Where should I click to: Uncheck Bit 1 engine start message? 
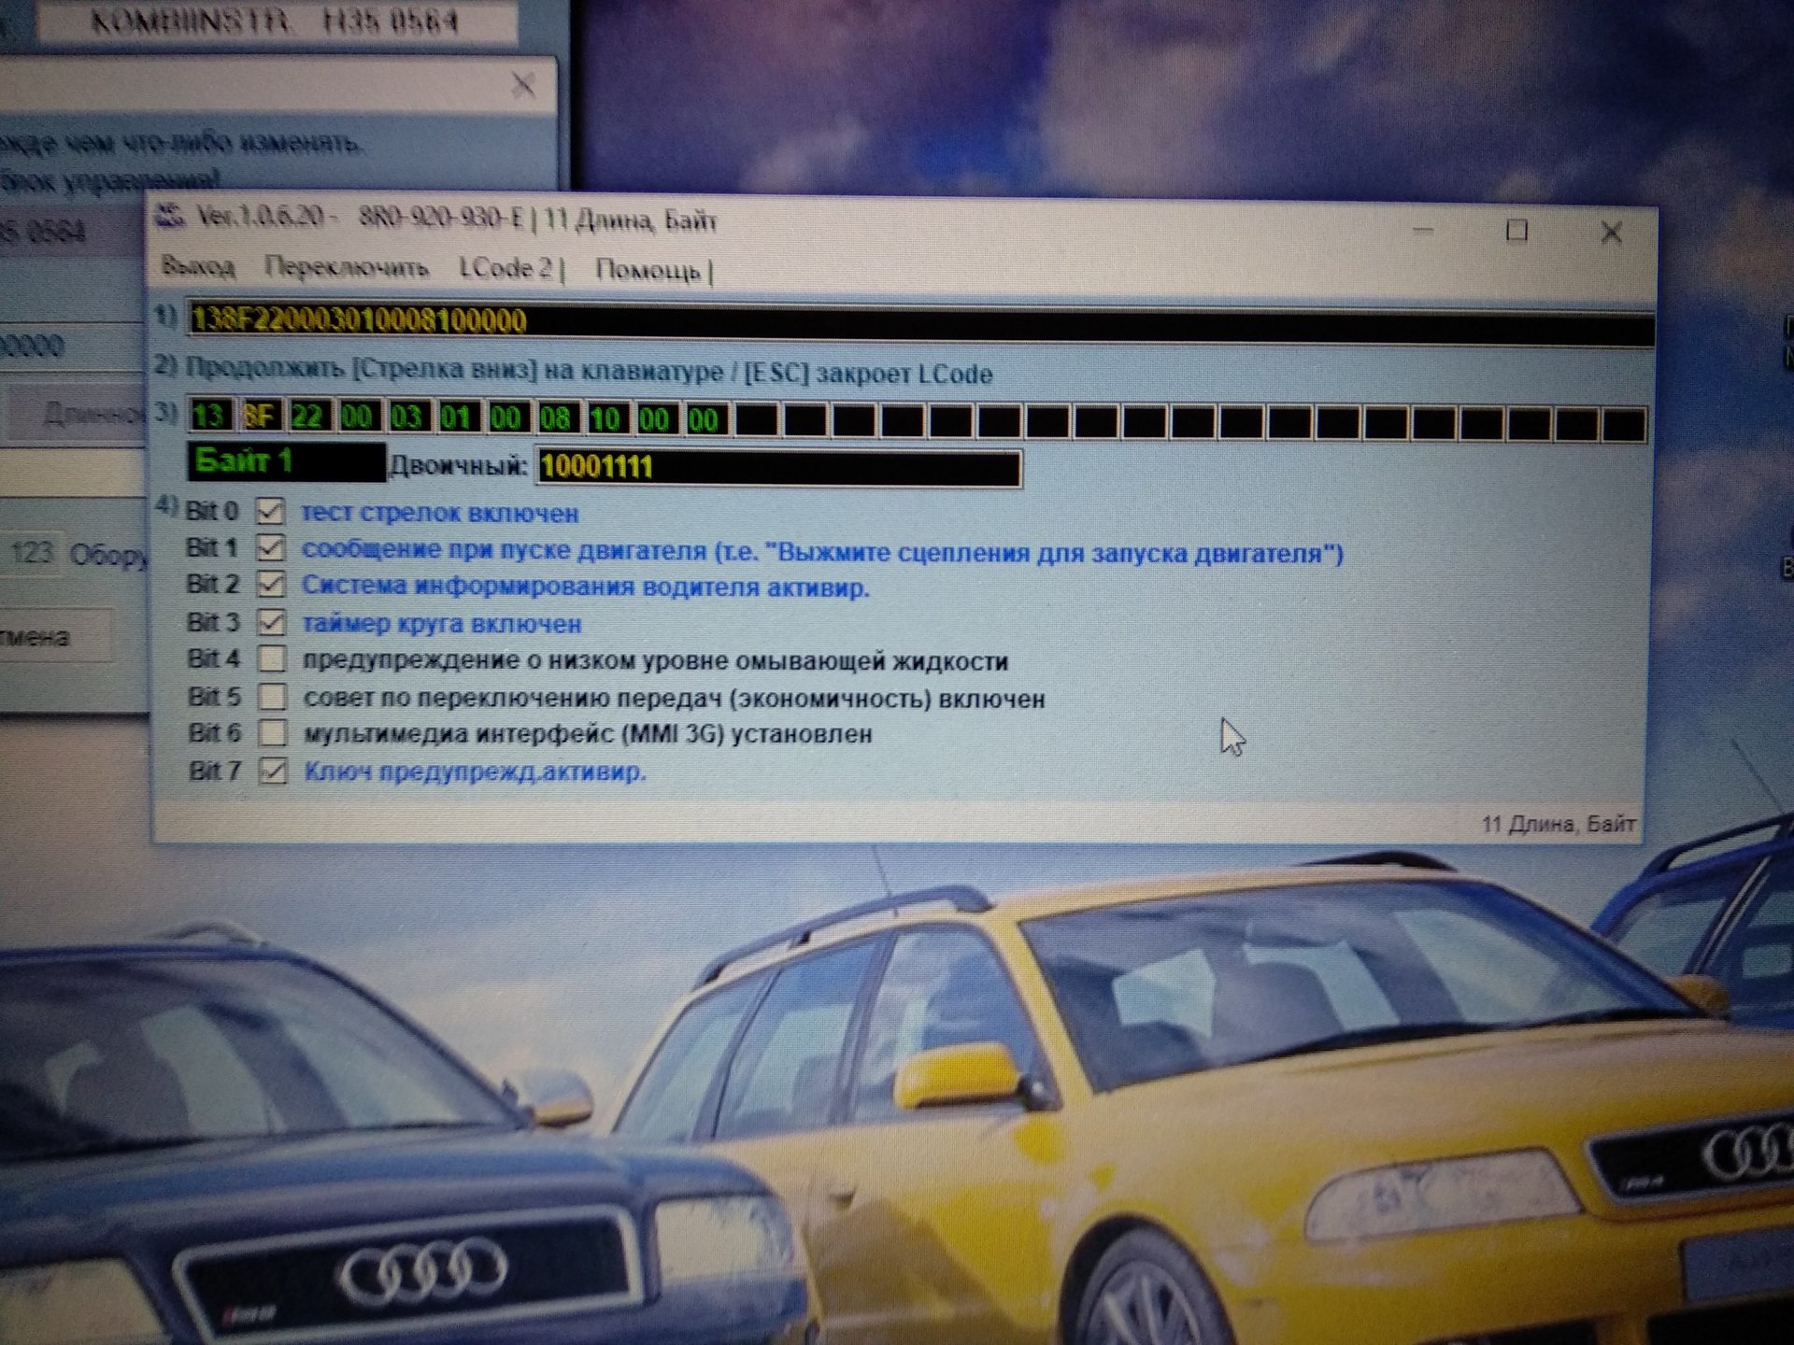(271, 547)
